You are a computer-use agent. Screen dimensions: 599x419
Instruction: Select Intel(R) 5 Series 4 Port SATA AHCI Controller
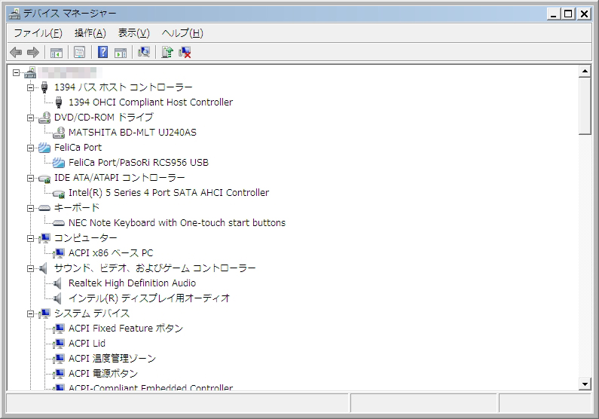169,193
